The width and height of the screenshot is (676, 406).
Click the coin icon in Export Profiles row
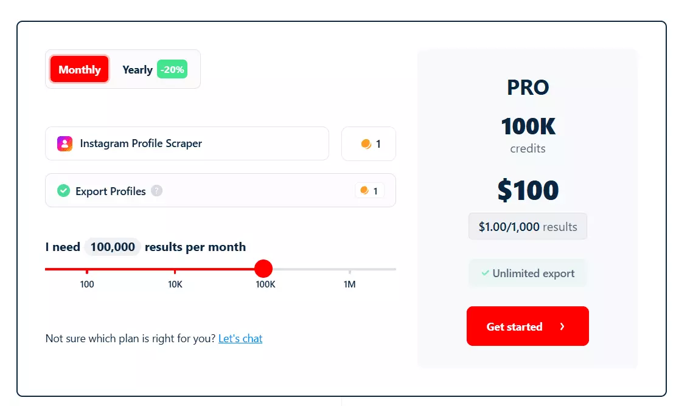click(x=366, y=190)
